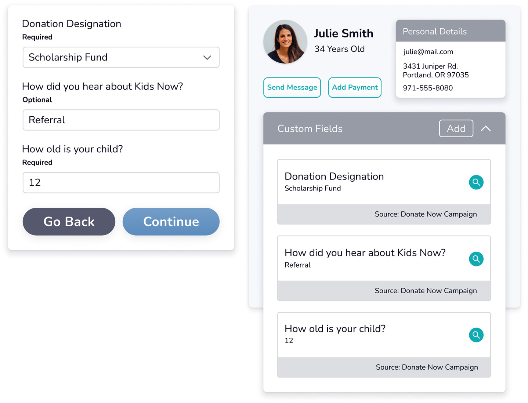Click magnifier icon for child's age field

[476, 335]
